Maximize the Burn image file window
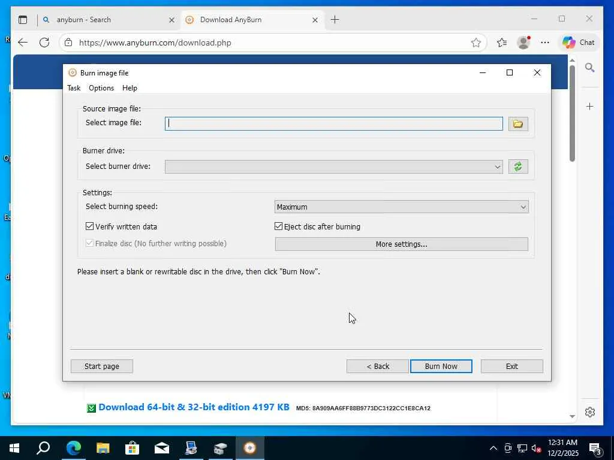The height and width of the screenshot is (460, 614). tap(510, 72)
